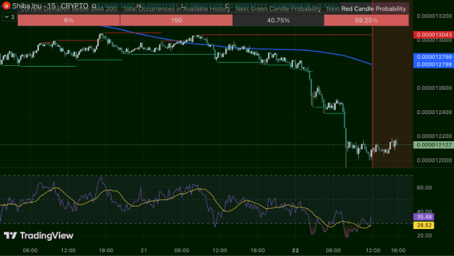Click the yellow 28.52 RSI average label
Viewport: 454px width, 256px height.
[x=424, y=225]
